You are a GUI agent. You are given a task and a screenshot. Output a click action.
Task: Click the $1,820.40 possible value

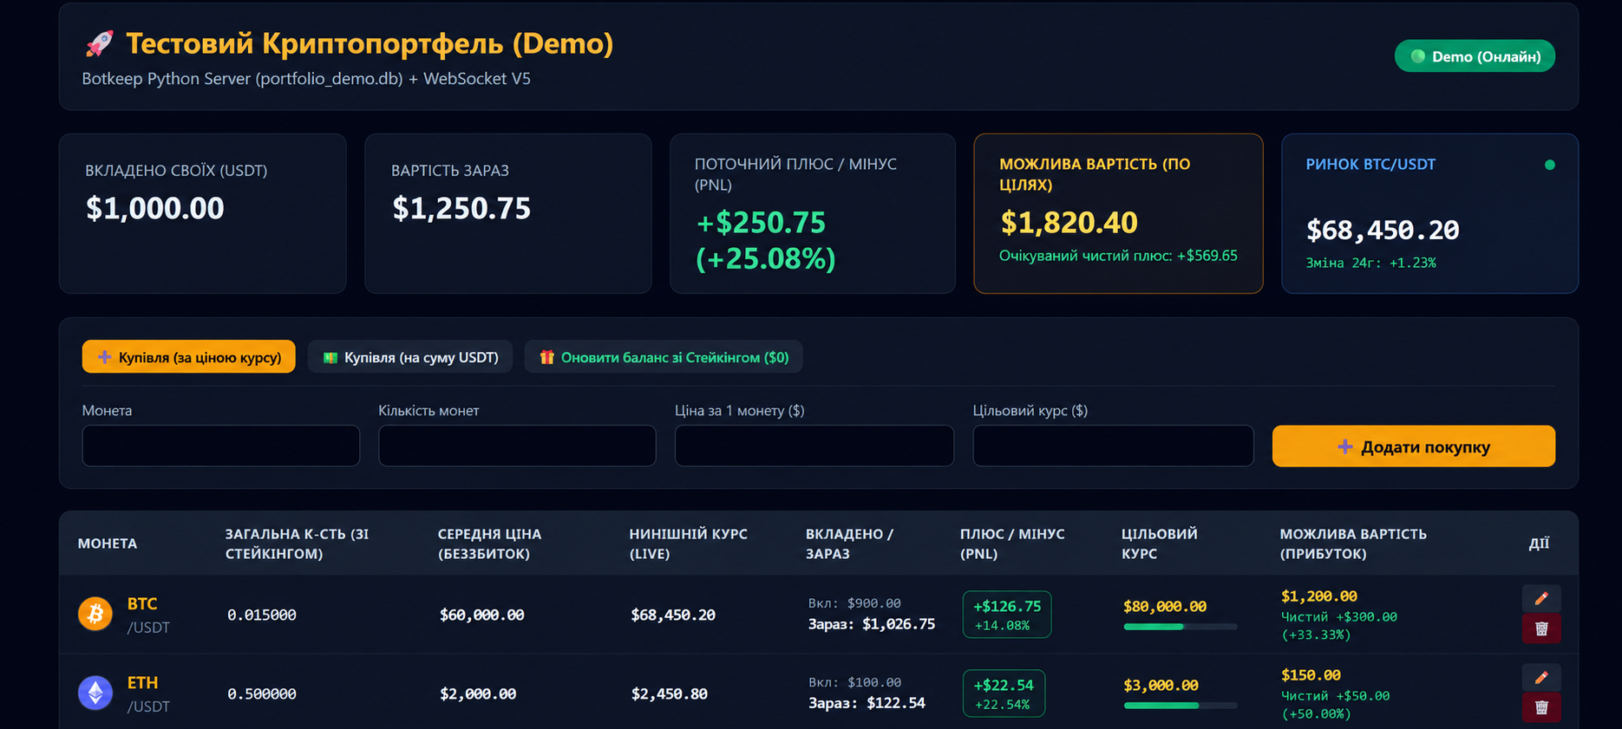click(x=1069, y=223)
